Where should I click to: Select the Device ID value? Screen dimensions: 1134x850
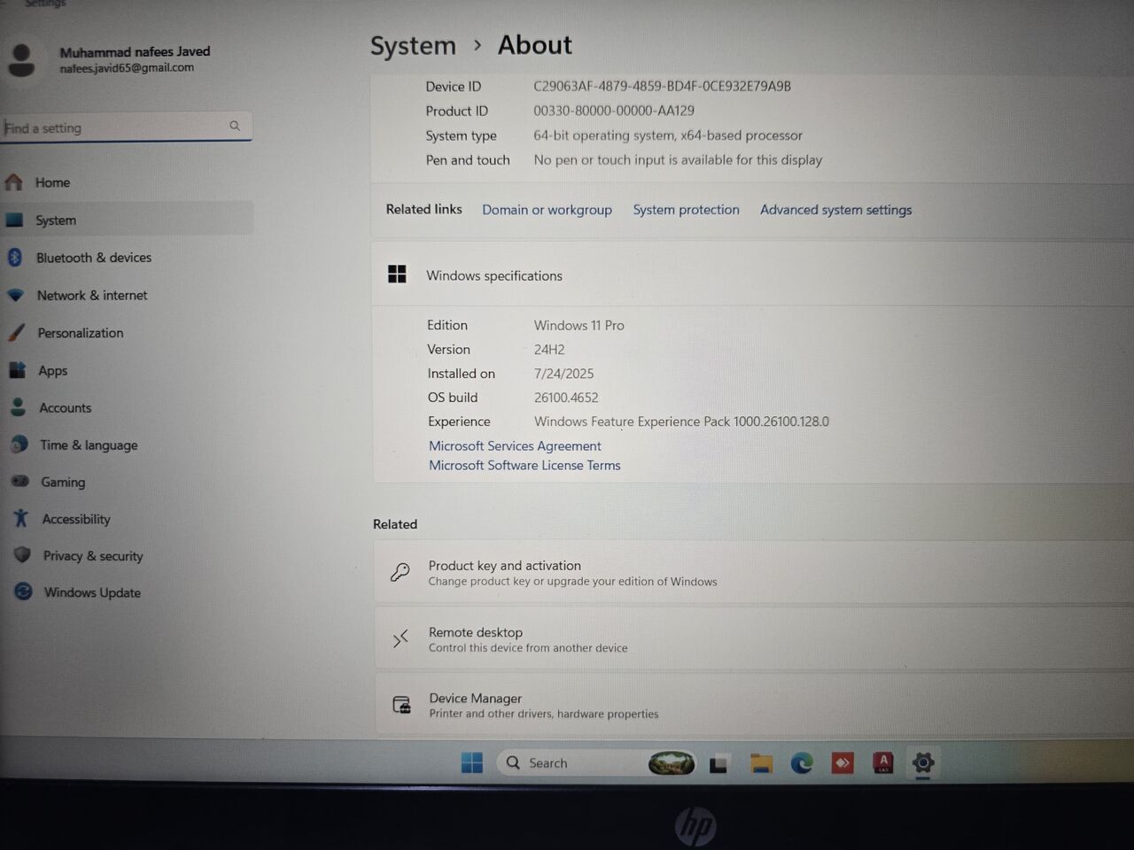pos(662,87)
